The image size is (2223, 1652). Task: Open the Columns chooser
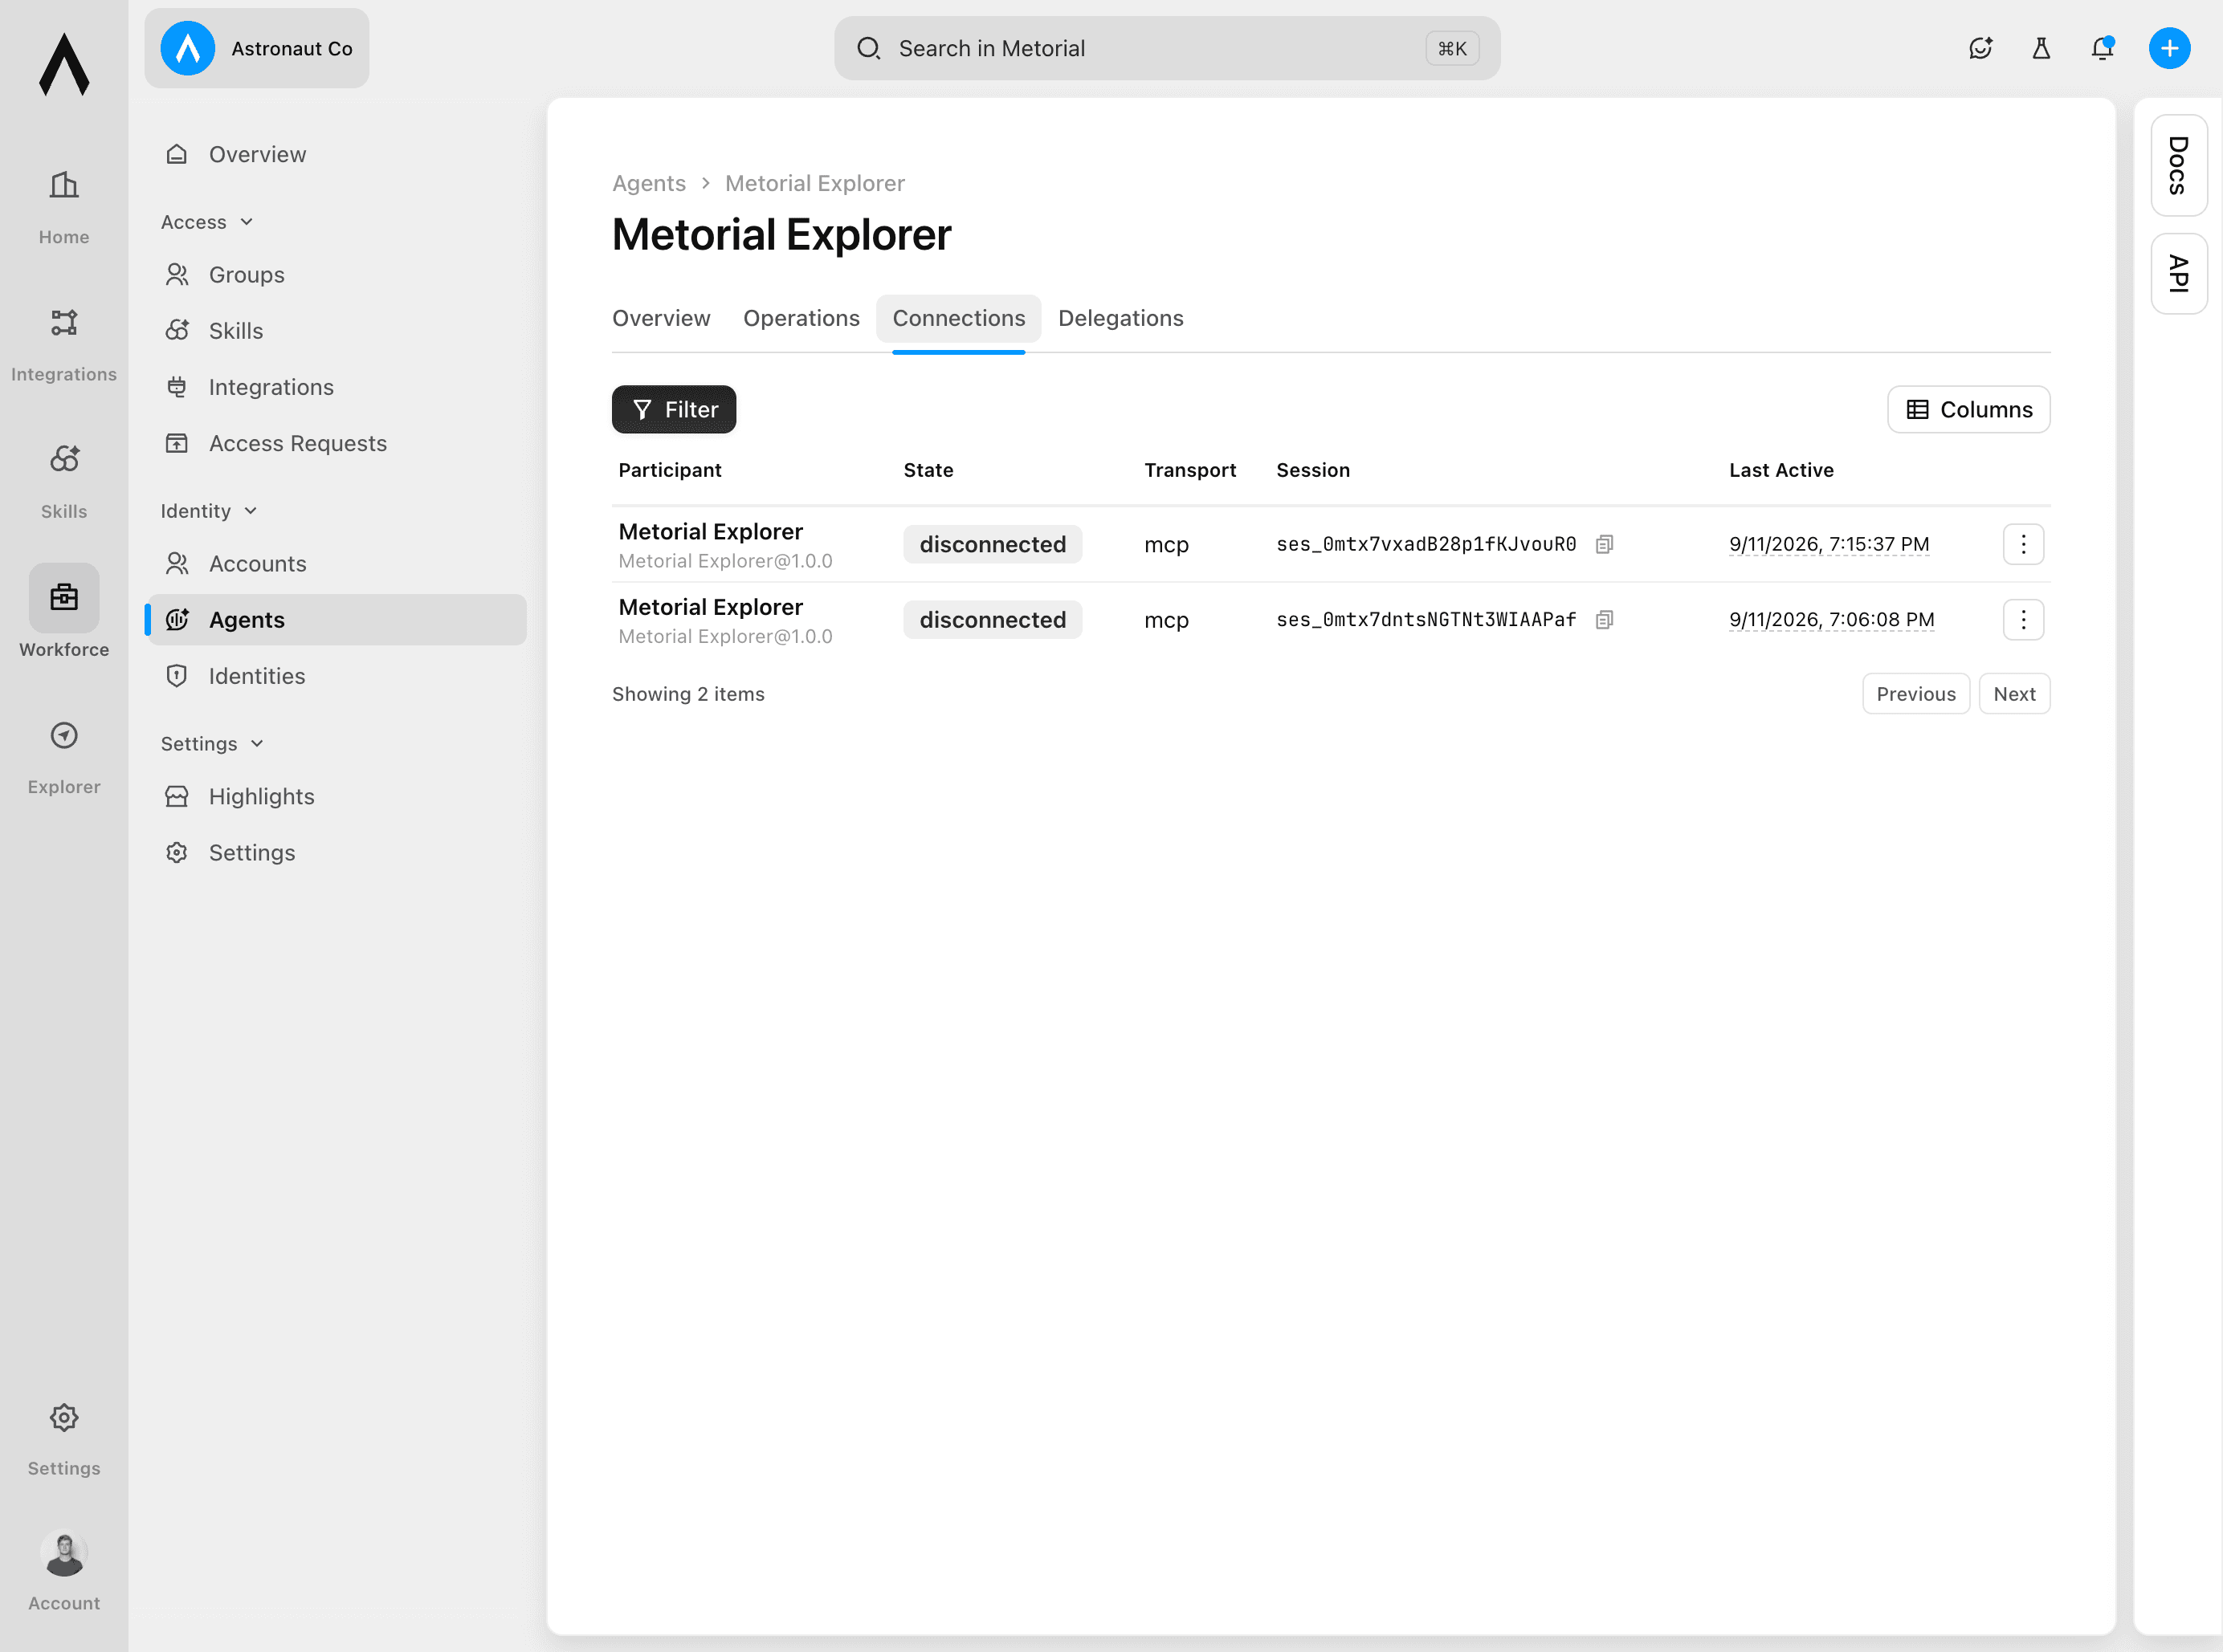(x=1968, y=409)
